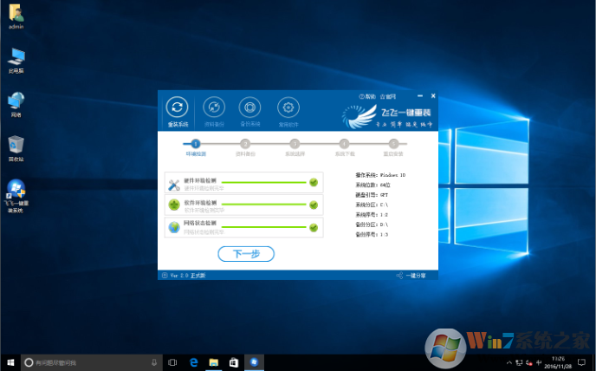The image size is (596, 371).
Task: Click the software detection green checkmark
Action: 314,205
